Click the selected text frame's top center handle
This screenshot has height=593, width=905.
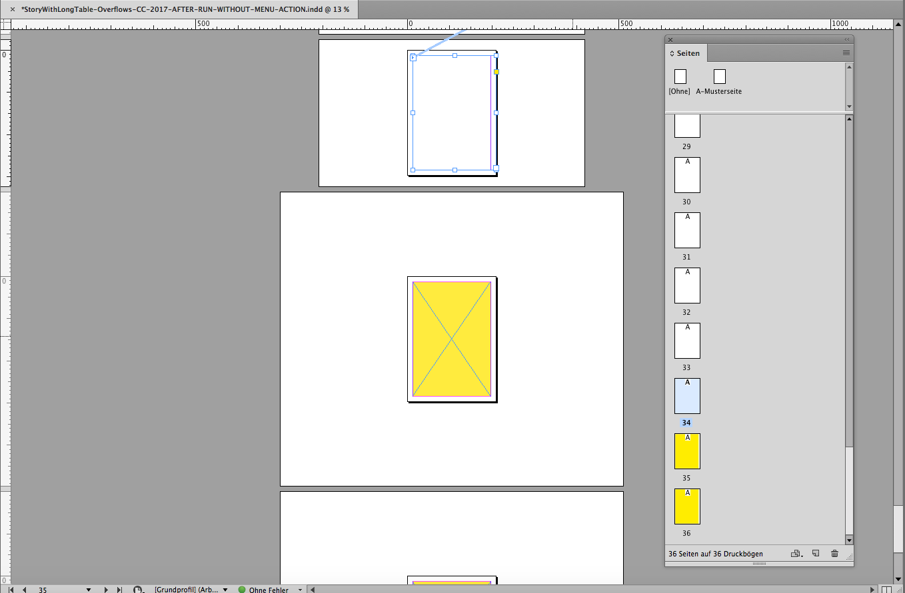point(454,56)
